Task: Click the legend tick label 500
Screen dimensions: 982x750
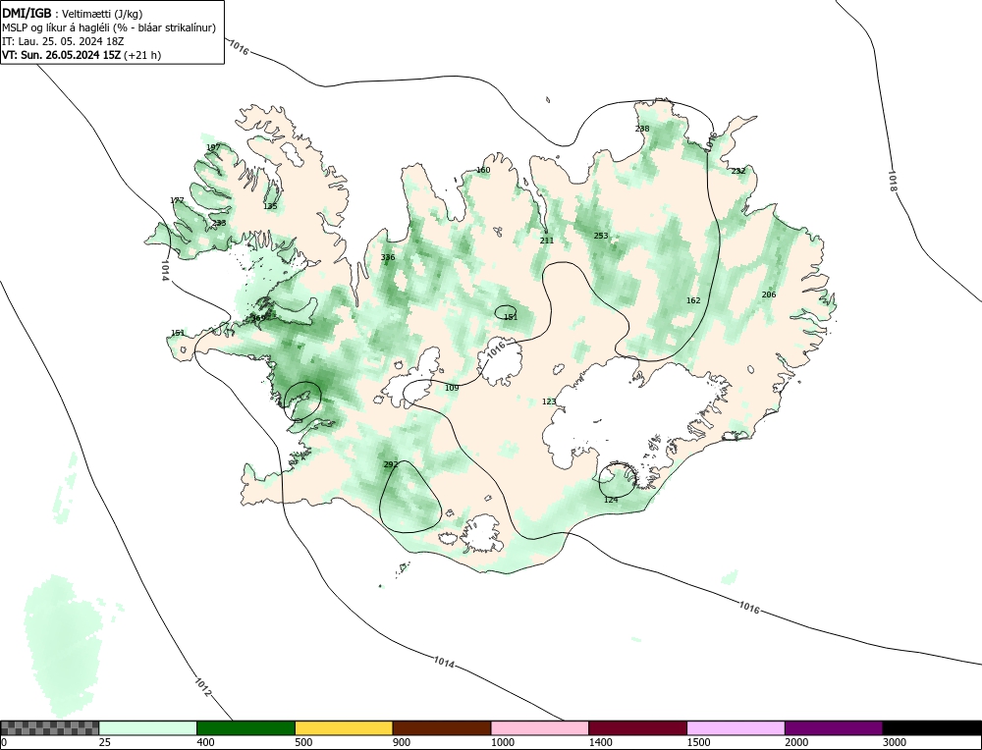Action: tap(303, 742)
